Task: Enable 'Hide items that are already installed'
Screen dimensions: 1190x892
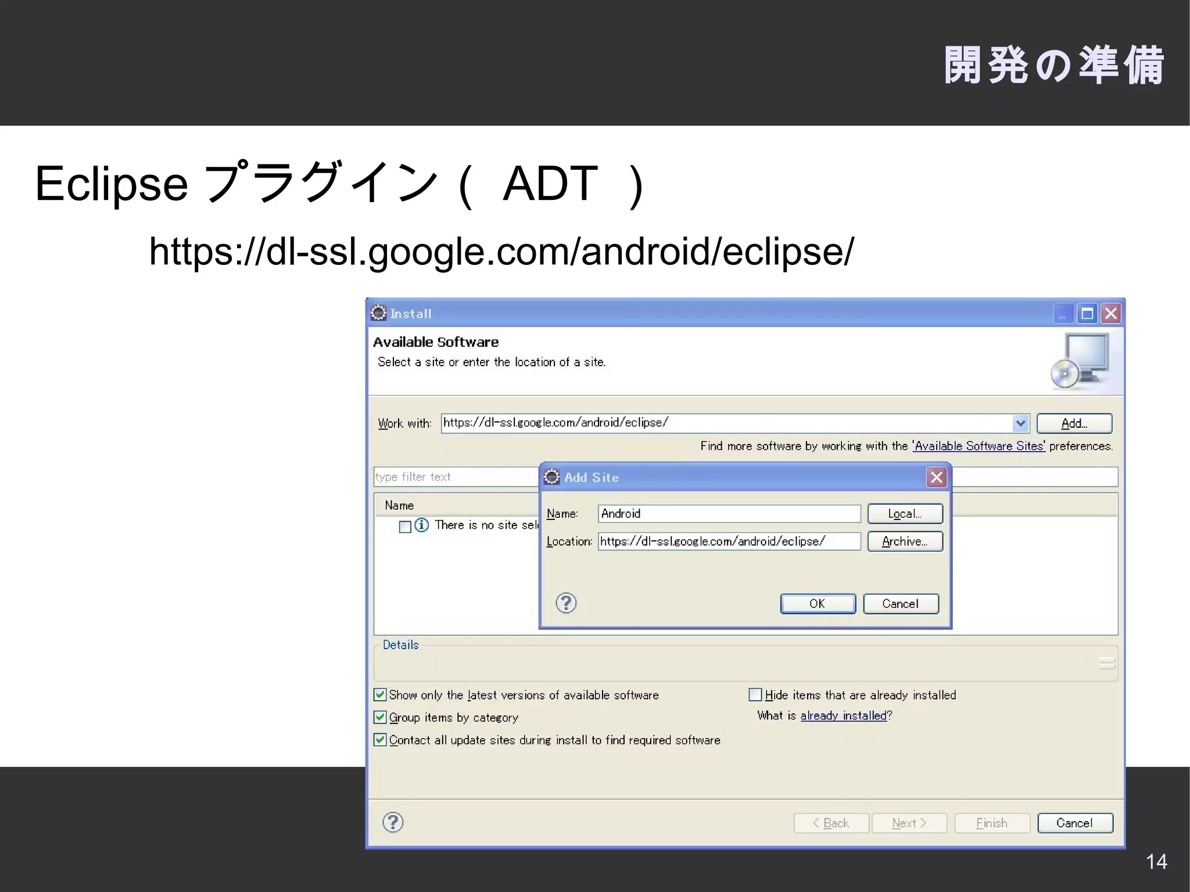Action: (755, 694)
